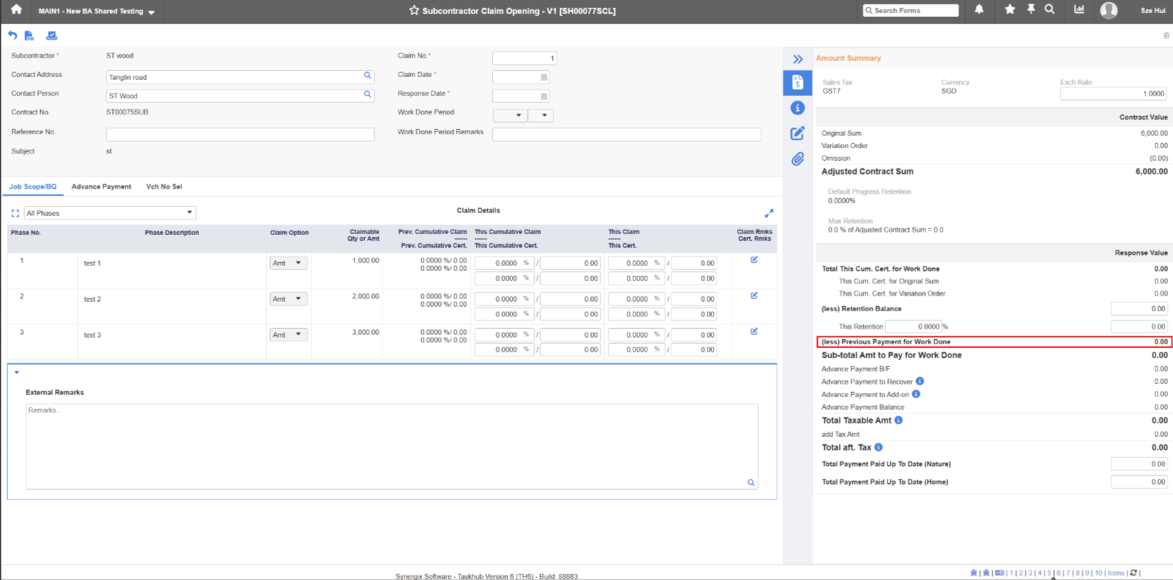1173x580 pixels.
Task: Switch to the Advance Payment tab
Action: coord(101,186)
